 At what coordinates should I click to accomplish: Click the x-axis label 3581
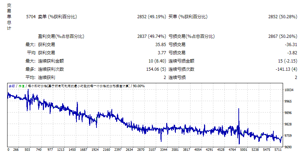(175, 149)
